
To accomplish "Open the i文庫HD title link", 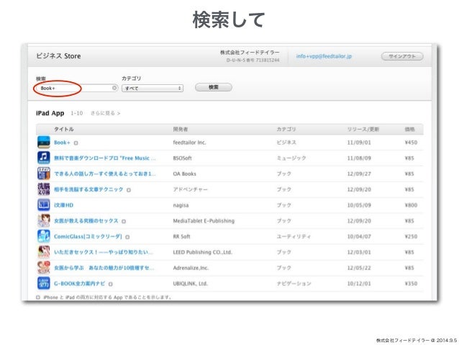I will click(x=63, y=205).
